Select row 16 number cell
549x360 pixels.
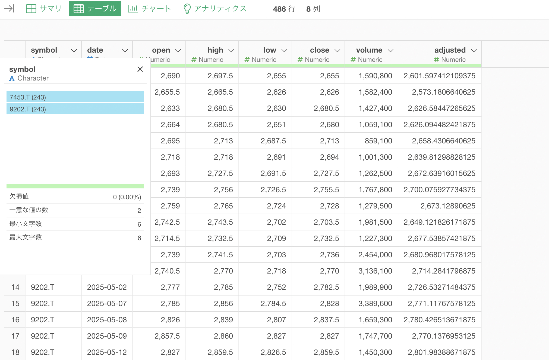coord(15,320)
